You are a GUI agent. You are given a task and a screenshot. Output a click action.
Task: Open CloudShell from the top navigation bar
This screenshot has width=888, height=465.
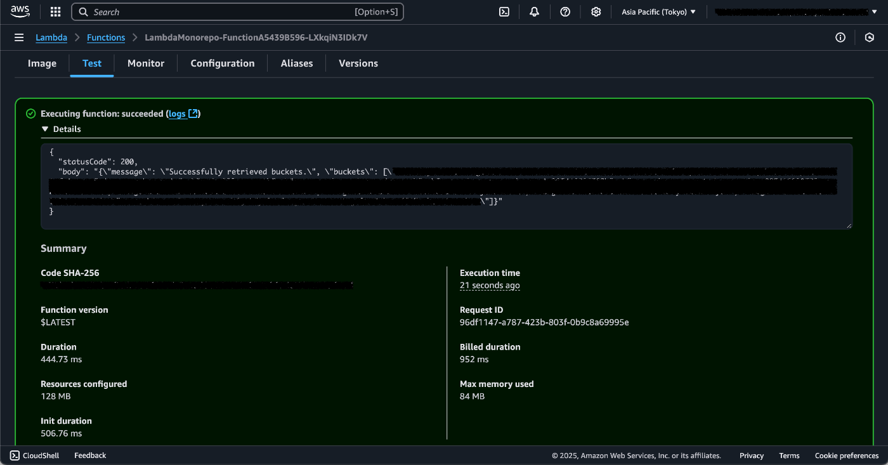coord(504,11)
